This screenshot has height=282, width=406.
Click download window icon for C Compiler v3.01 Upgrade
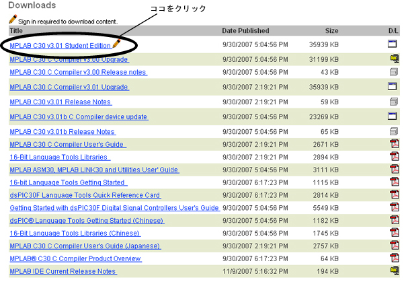392,86
